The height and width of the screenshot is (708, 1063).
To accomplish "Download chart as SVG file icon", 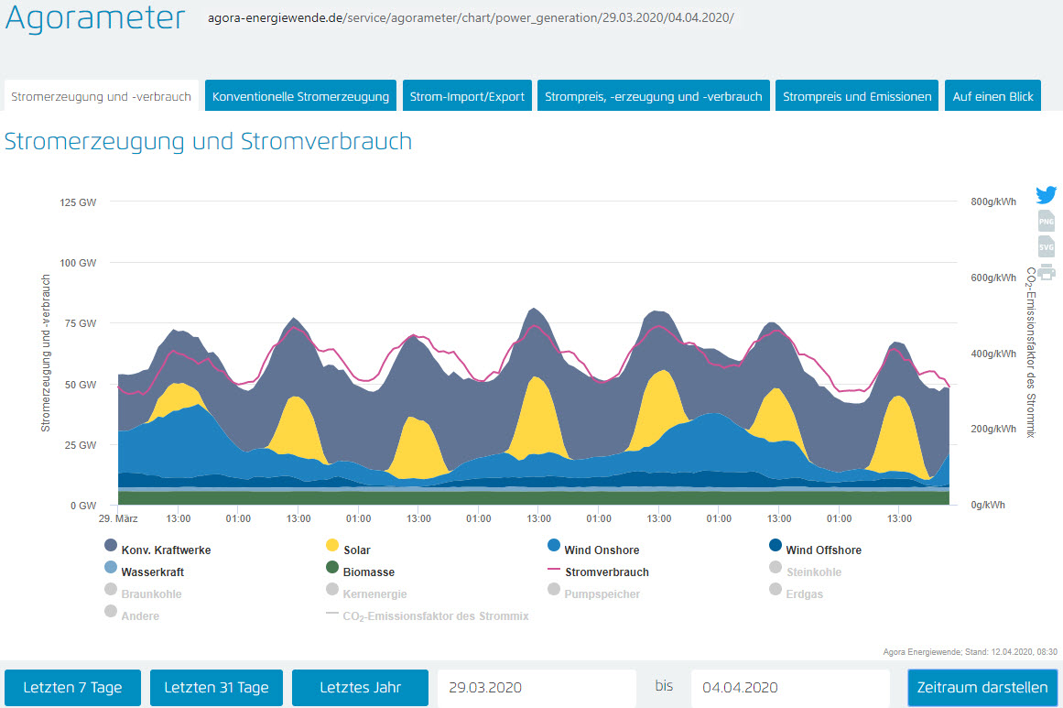I will [x=1046, y=246].
